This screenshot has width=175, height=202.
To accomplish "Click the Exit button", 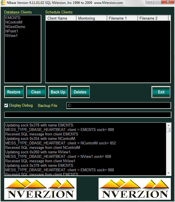I will 161,92.
